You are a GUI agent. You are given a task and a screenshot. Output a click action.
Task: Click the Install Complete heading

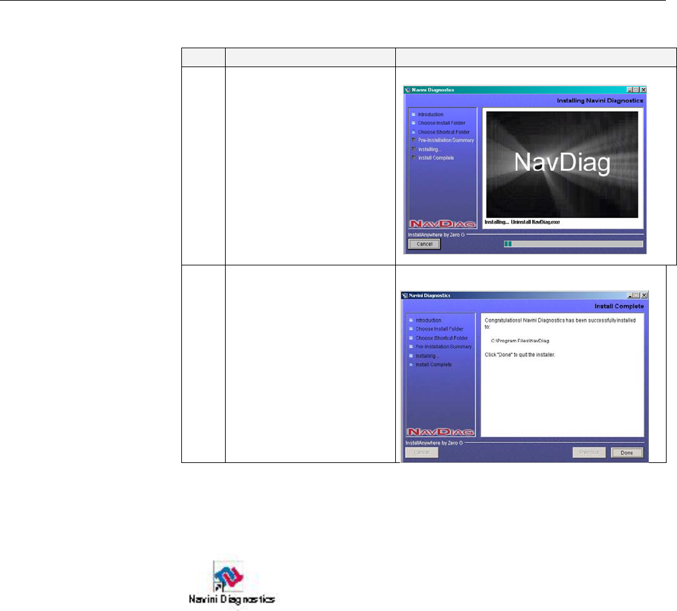click(619, 306)
